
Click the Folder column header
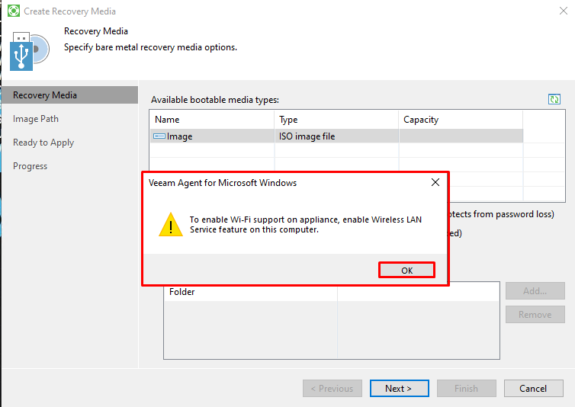250,292
